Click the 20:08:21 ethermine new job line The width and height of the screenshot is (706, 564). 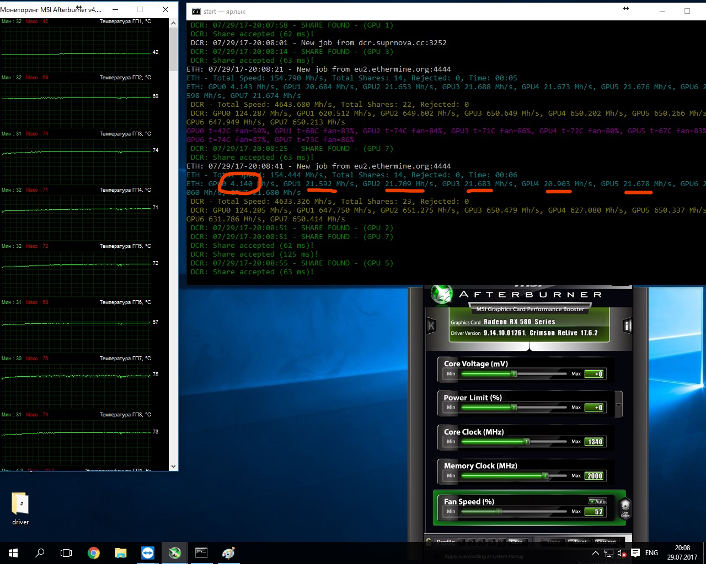[319, 69]
